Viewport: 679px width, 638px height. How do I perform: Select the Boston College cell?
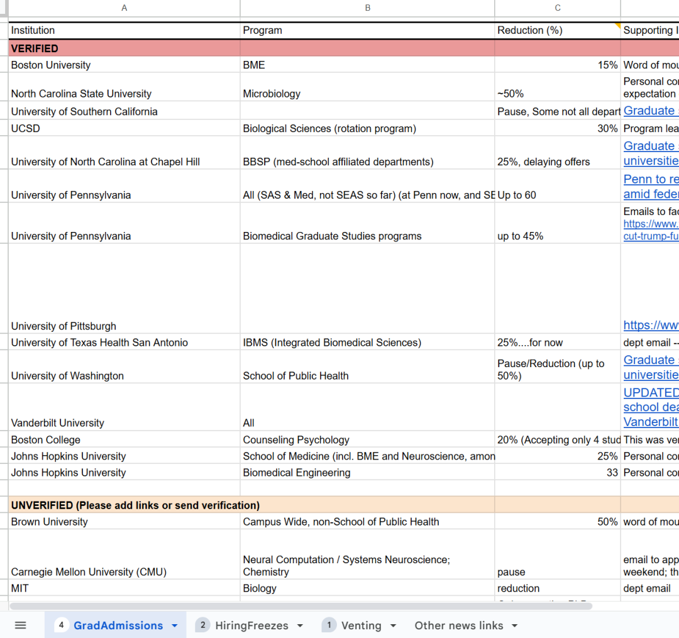(x=124, y=439)
